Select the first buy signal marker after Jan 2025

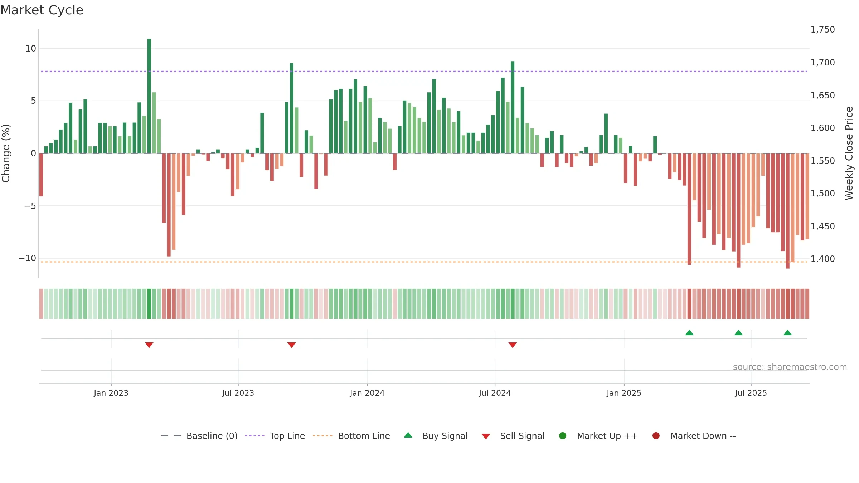pyautogui.click(x=689, y=332)
